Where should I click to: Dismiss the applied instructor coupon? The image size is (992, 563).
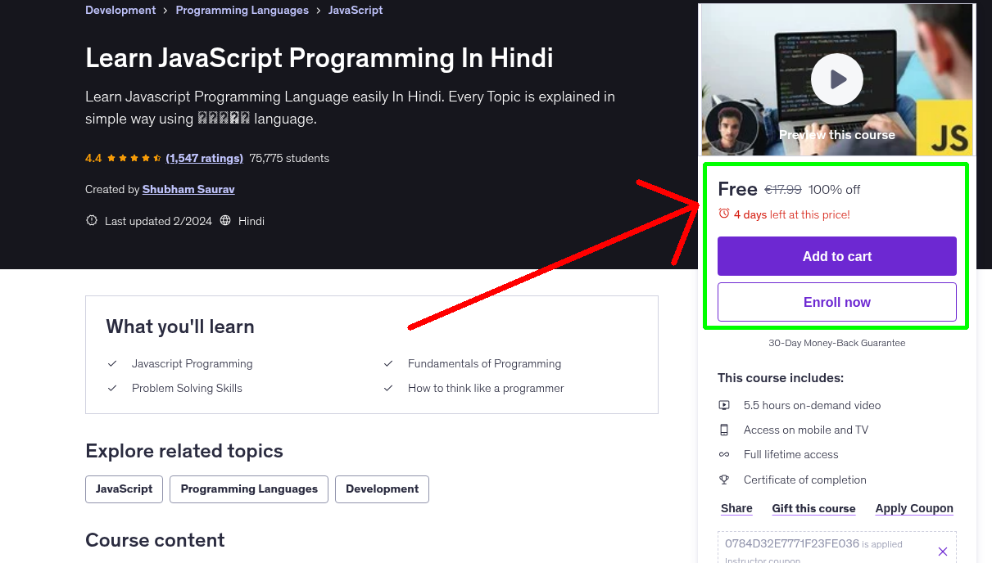pyautogui.click(x=943, y=551)
